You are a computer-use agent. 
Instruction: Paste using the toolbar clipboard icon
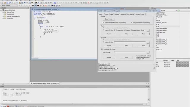[x=20, y=3]
